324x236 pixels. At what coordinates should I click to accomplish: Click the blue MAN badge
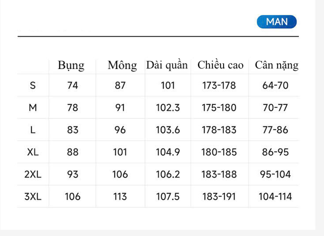pyautogui.click(x=277, y=22)
